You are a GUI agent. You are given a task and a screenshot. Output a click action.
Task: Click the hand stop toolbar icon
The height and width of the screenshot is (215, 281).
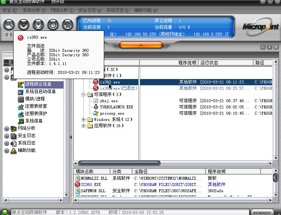53,24
